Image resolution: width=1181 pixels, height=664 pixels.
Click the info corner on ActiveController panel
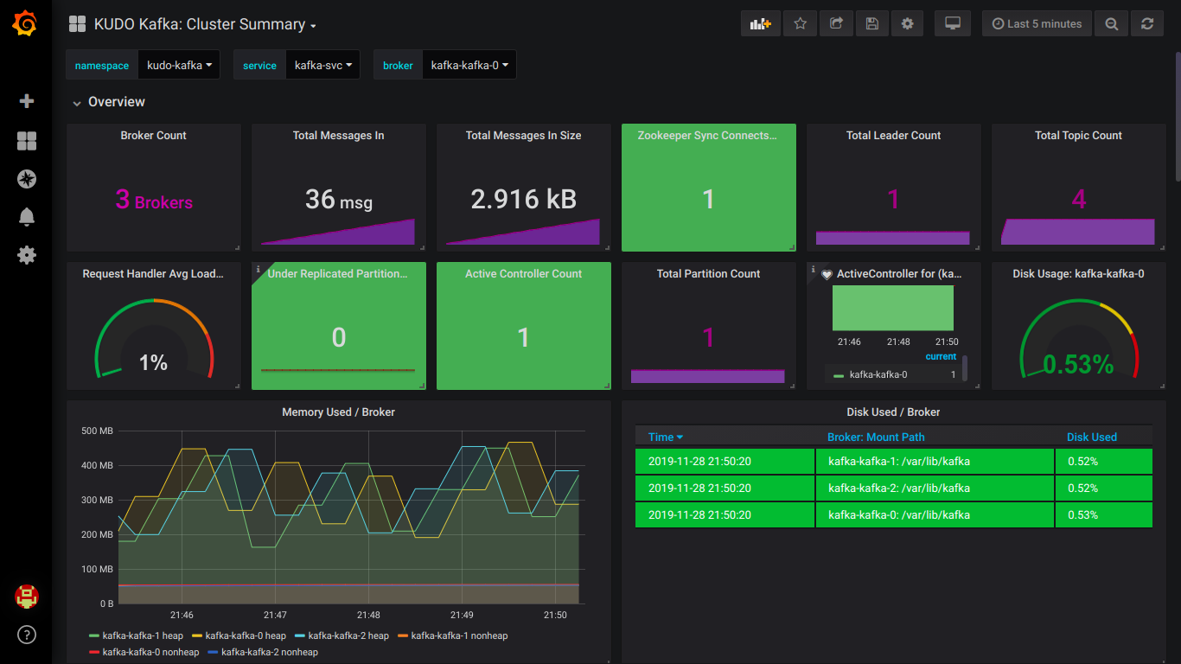pos(813,269)
